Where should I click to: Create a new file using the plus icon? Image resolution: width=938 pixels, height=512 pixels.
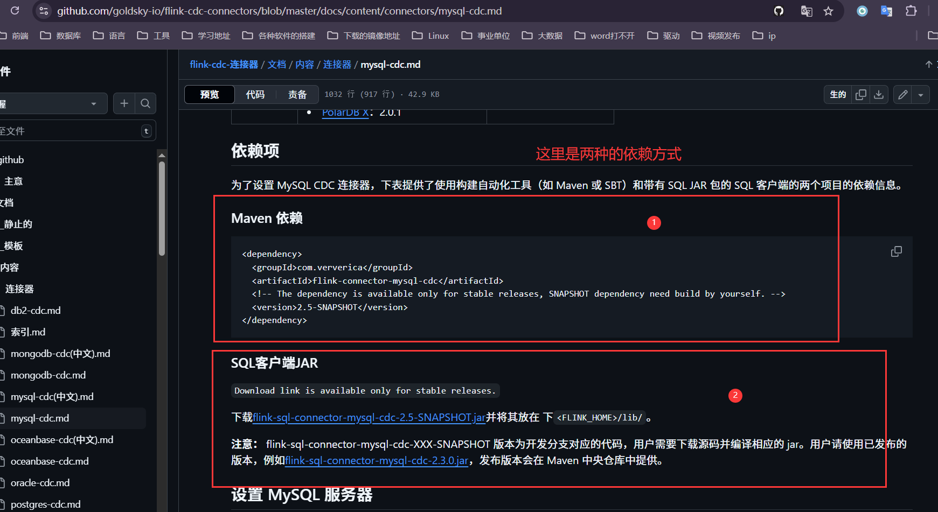coord(124,103)
